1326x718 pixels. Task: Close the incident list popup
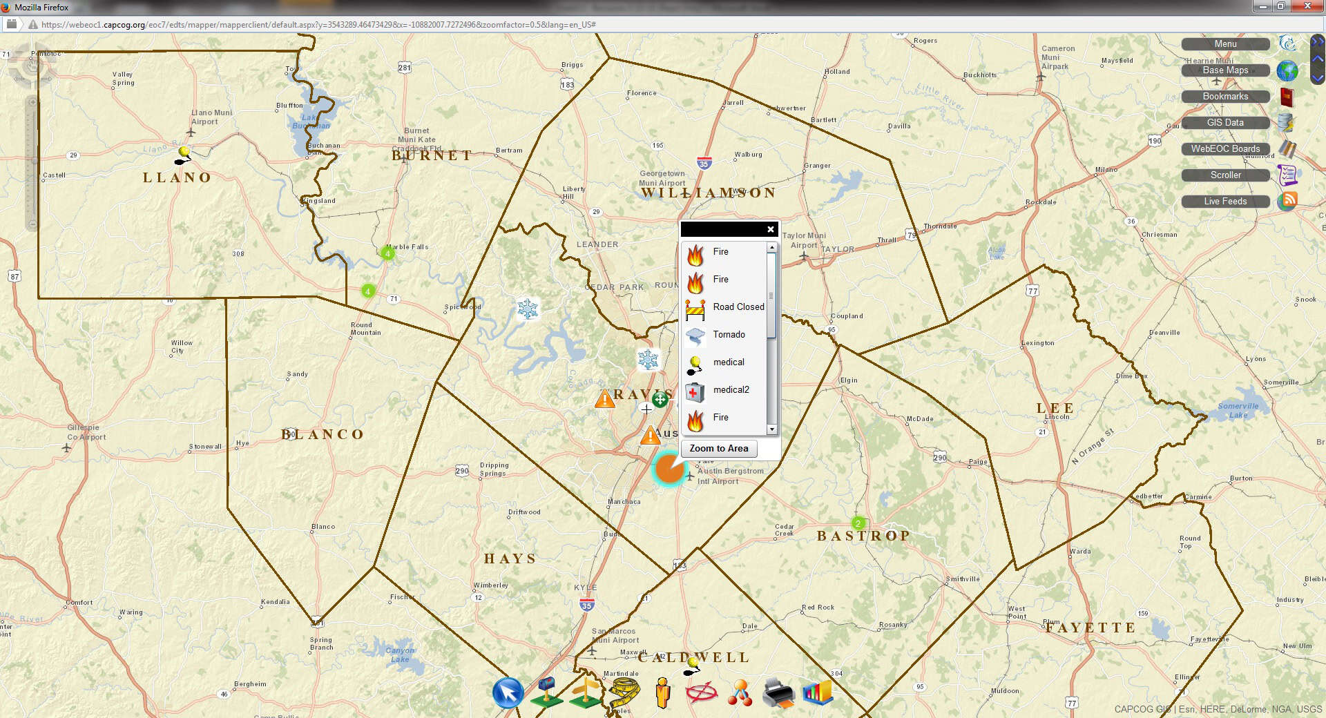pyautogui.click(x=771, y=229)
